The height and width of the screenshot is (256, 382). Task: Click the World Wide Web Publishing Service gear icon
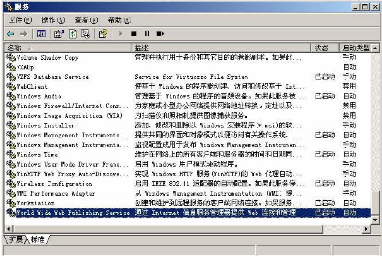(x=11, y=213)
